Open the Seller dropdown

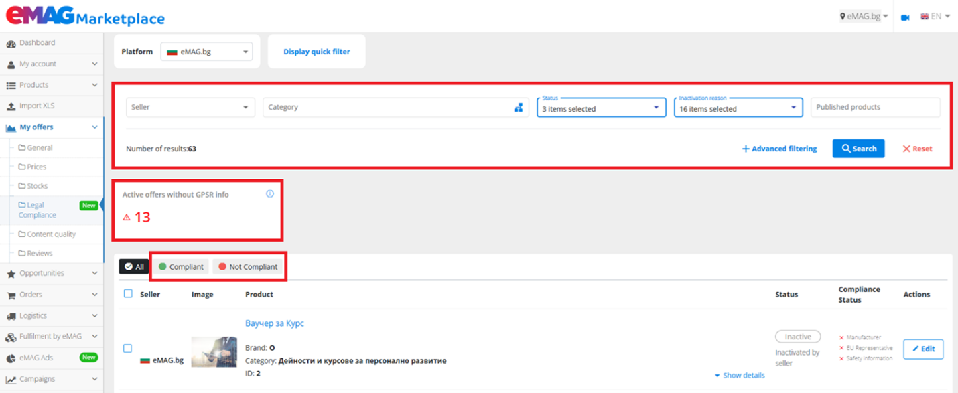click(190, 107)
